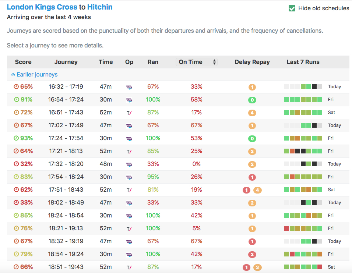Click the clock icon beside 91% score

[16, 99]
